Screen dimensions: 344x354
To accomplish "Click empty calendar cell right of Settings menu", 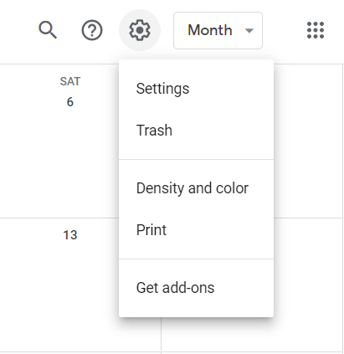I will (308, 141).
